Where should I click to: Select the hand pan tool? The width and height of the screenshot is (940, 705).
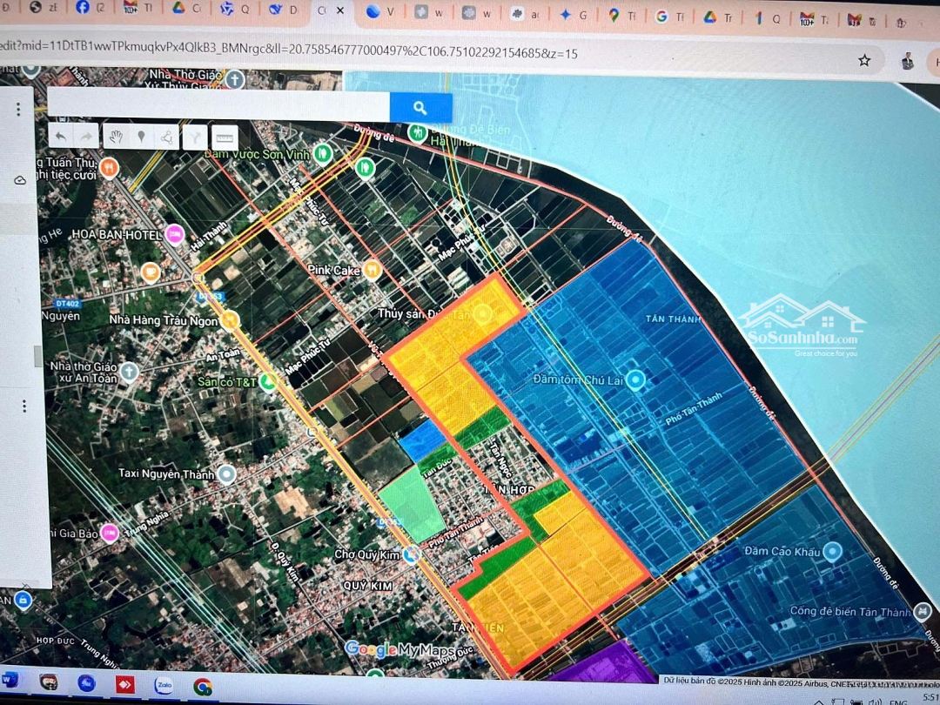point(115,137)
